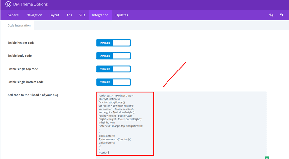Screen dimensions: 289x159
Task: Select the Code Integration sub-tab
Action: [x=19, y=25]
